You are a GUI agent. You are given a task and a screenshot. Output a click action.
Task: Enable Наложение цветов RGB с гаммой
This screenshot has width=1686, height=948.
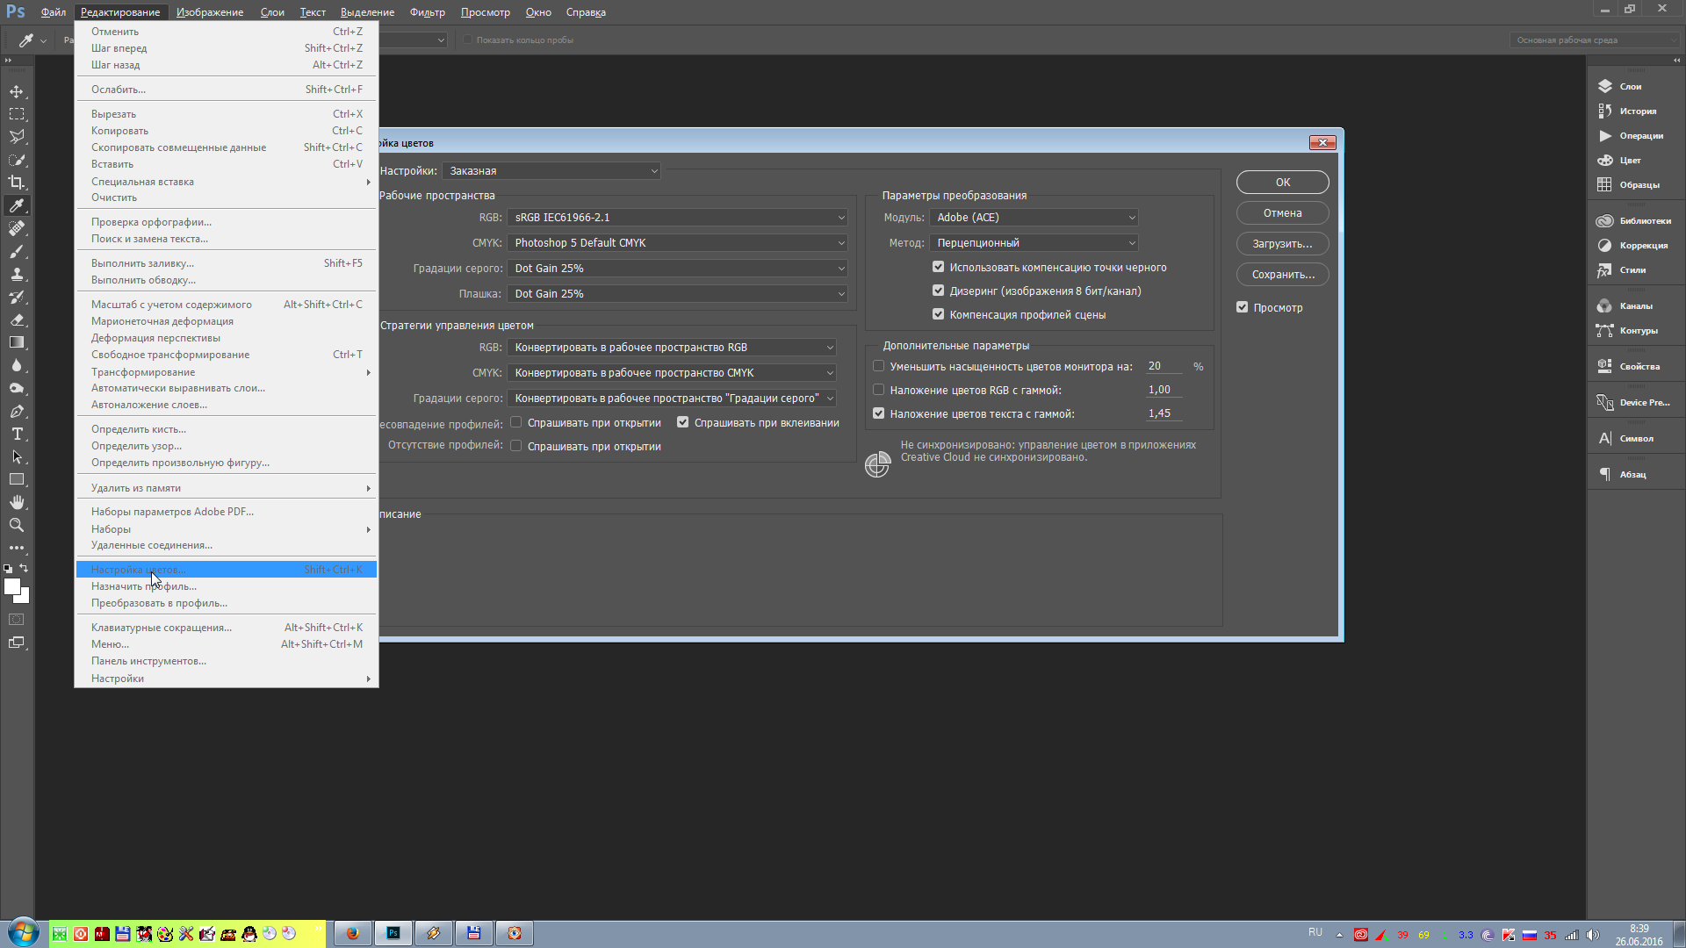click(x=879, y=390)
